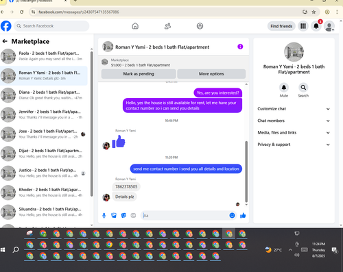Open Roman Y Yami conversation in list
The image size is (343, 272).
pos(43,75)
